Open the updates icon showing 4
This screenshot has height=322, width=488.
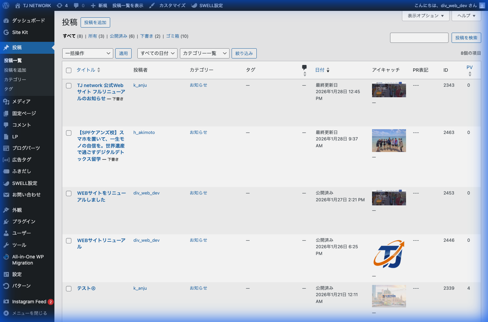click(x=62, y=5)
